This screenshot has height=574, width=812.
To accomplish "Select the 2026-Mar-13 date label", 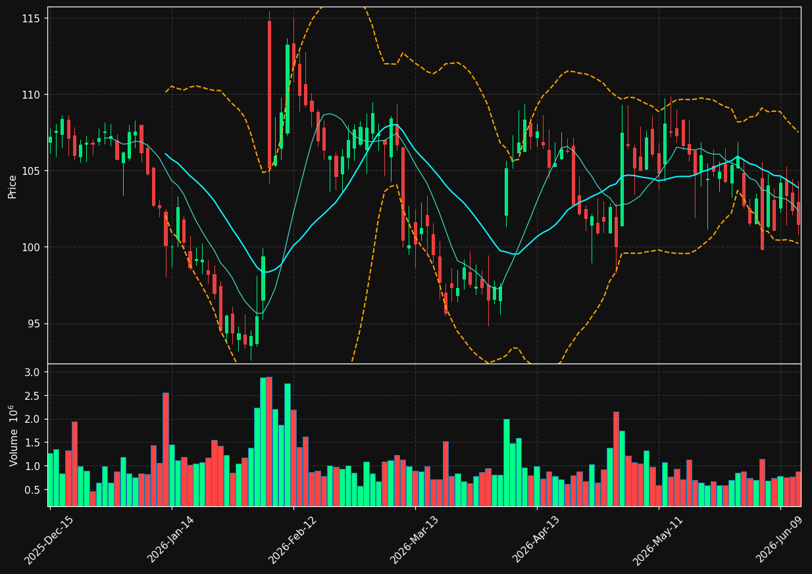I will click(x=415, y=540).
